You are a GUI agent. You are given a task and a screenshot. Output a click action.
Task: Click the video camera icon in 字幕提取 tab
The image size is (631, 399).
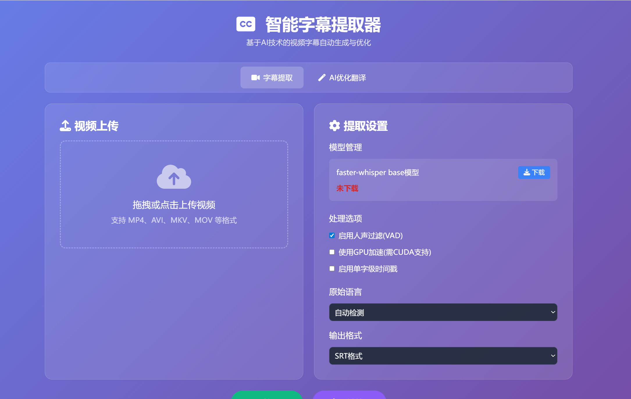coord(255,78)
